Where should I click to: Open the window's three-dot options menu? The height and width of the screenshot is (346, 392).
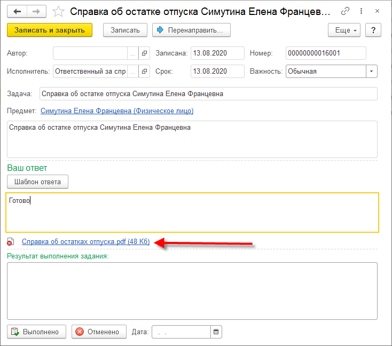point(362,11)
